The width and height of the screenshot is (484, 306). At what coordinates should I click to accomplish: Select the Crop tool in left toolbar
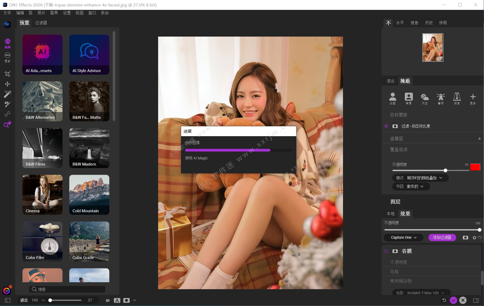coord(7,74)
